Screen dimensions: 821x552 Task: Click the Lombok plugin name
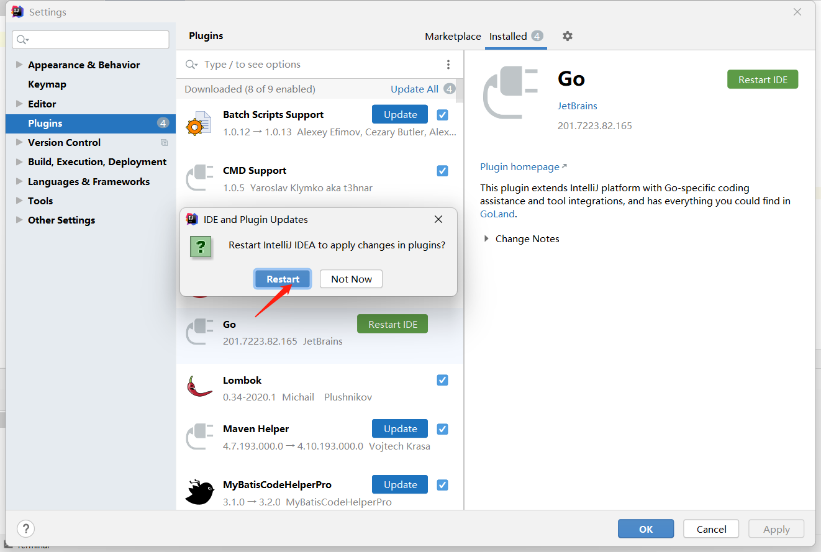[x=242, y=380]
